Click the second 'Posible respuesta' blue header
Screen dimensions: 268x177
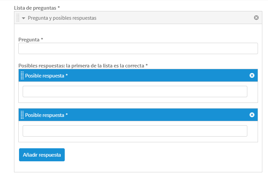133,115
